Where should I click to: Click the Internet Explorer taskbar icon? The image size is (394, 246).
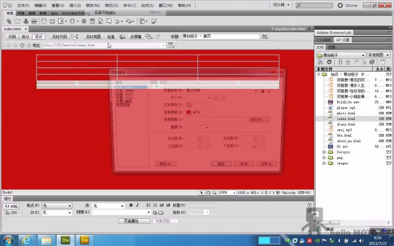pyautogui.click(x=27, y=240)
